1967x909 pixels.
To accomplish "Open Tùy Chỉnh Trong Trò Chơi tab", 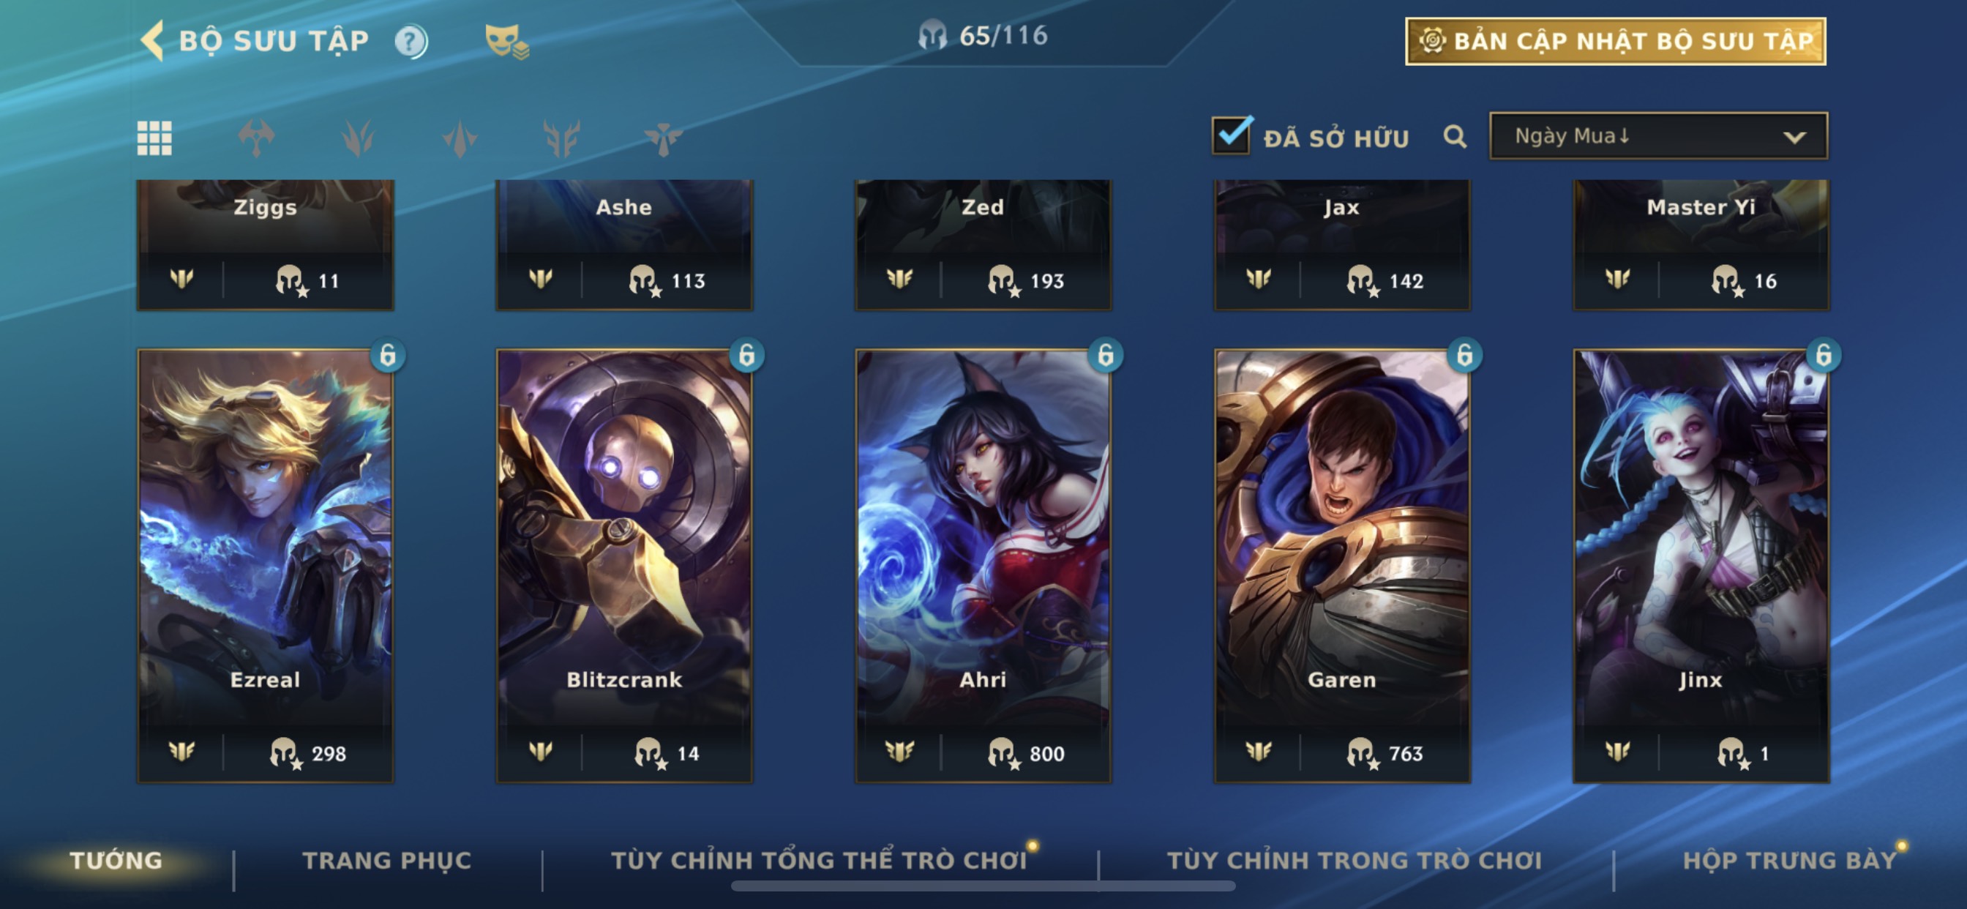I will (x=1355, y=860).
